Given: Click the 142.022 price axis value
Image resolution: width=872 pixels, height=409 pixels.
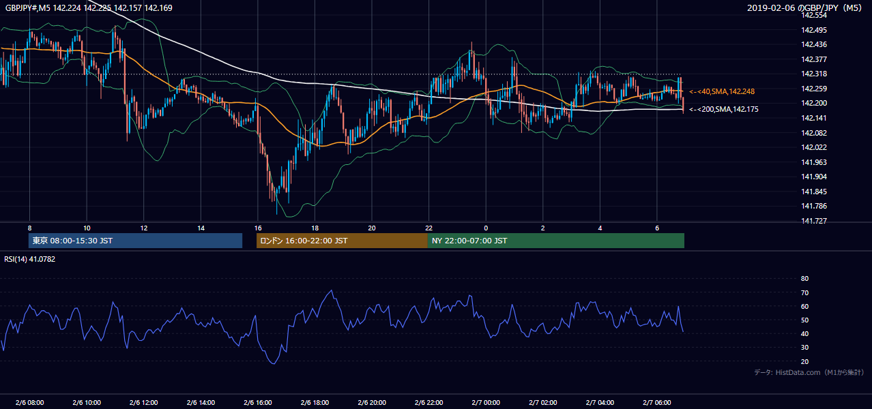Looking at the screenshot, I should [813, 147].
